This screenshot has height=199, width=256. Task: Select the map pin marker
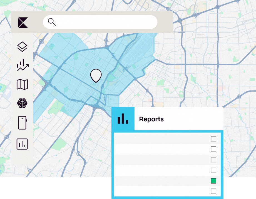[96, 75]
